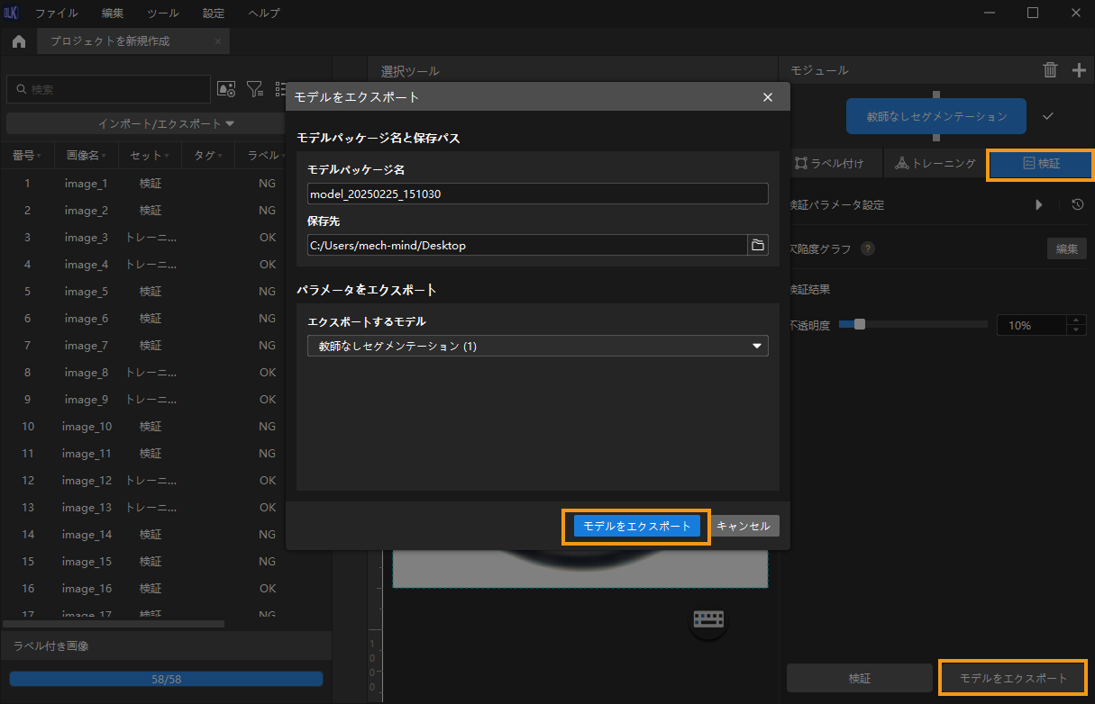Open the ツール menu
The image size is (1095, 704).
tap(162, 13)
